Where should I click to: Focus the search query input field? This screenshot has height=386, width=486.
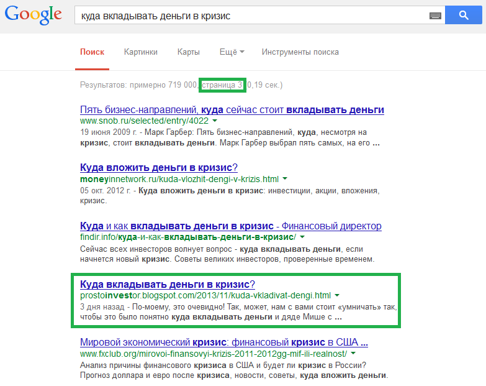pyautogui.click(x=248, y=16)
